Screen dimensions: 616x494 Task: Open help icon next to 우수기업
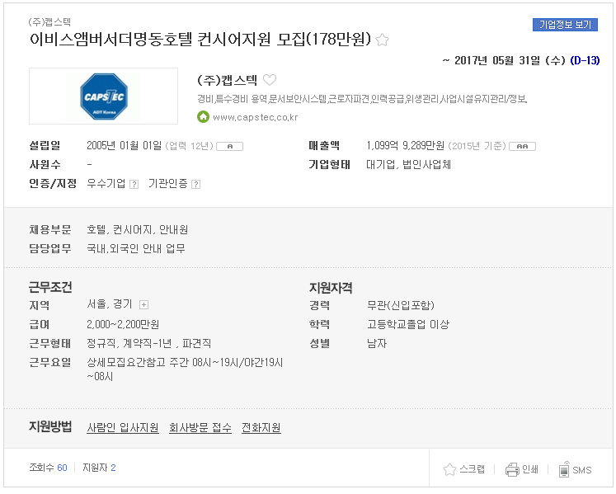tap(134, 184)
